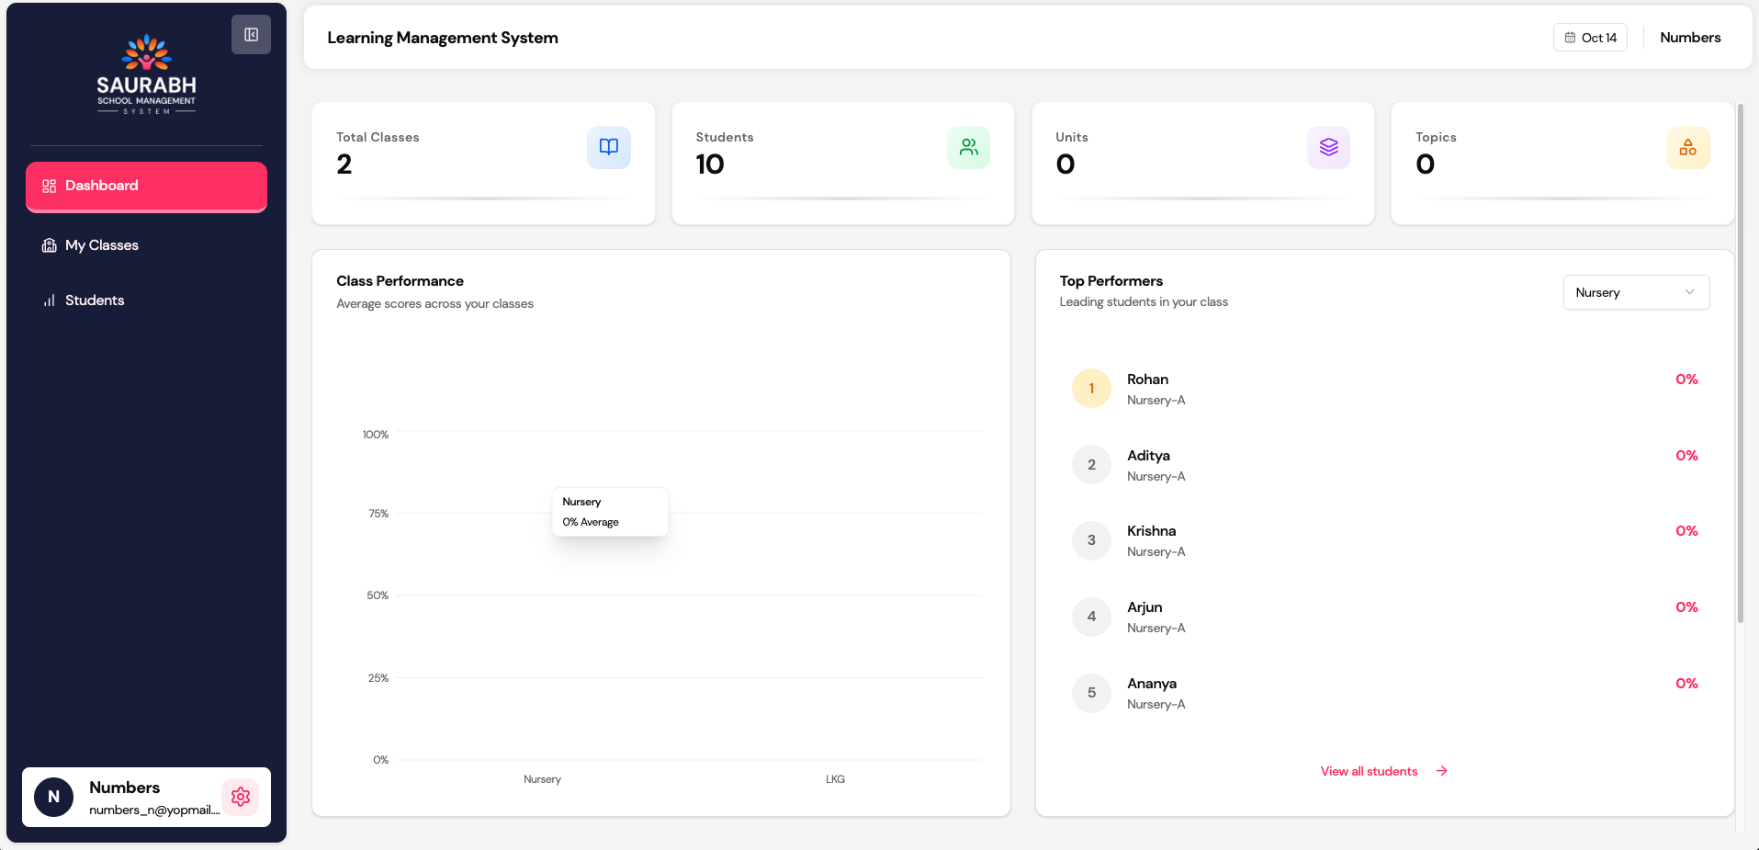This screenshot has width=1759, height=850.
Task: Open the Oct 14 date picker
Action: coord(1590,38)
